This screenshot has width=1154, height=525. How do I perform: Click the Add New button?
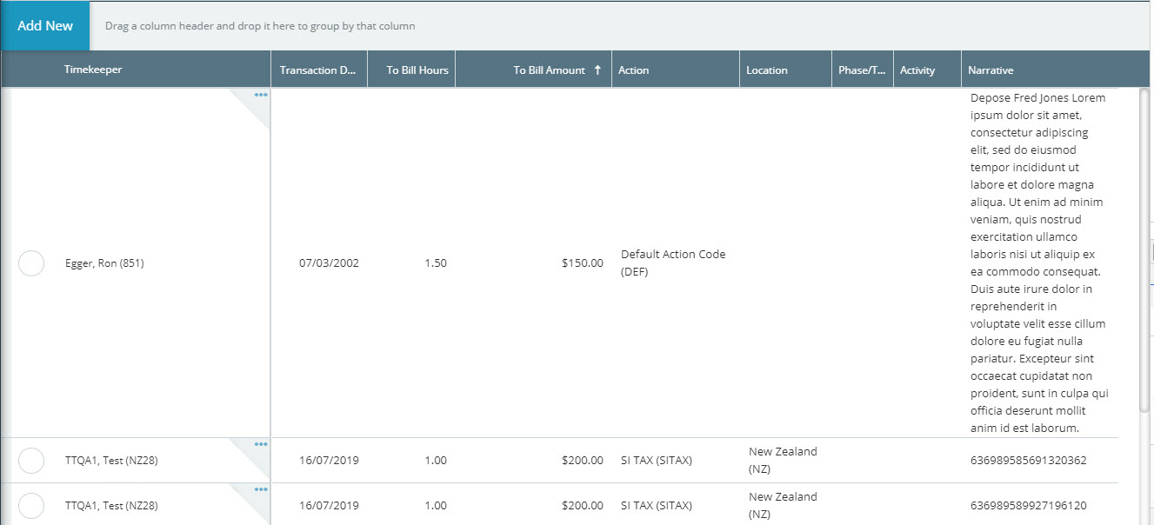[45, 26]
